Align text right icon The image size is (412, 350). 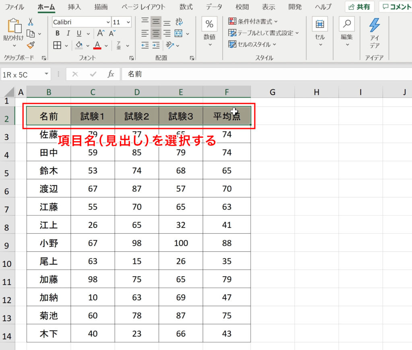pyautogui.click(x=167, y=33)
